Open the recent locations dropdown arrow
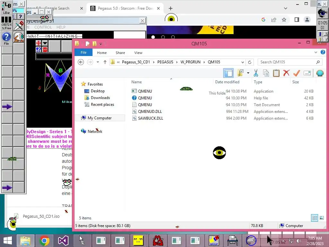 tap(98, 62)
